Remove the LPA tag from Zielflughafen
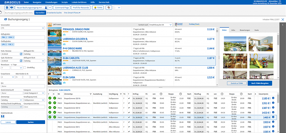The height and width of the screenshot is (133, 286). pos(6,44)
